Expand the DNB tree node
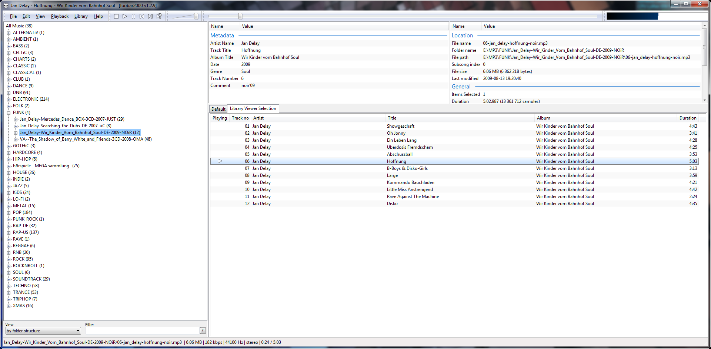 pos(9,93)
